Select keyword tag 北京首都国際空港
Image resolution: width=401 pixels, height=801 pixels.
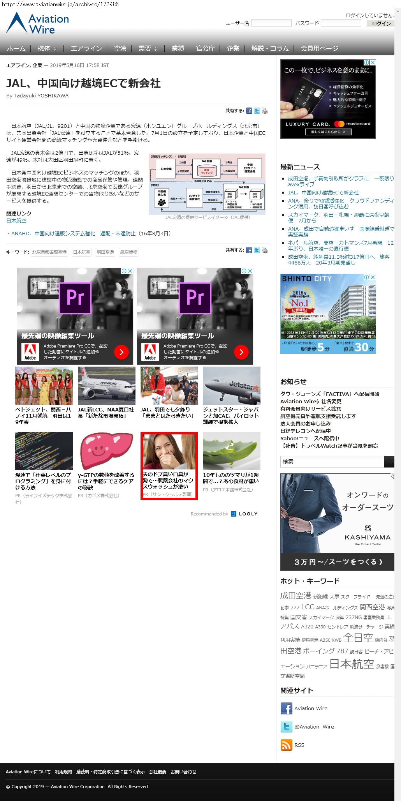pos(49,252)
